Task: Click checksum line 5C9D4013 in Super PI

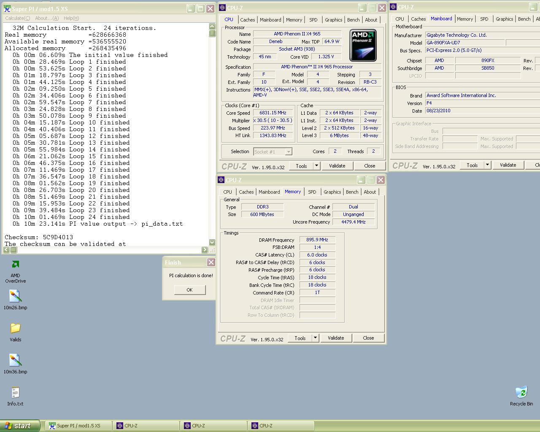Action: click(39, 237)
